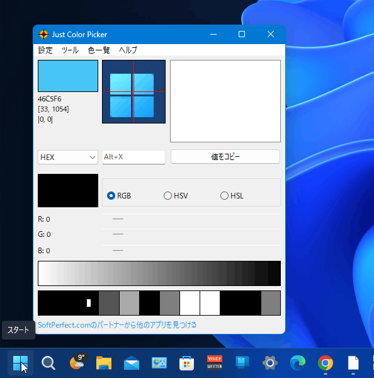Click the G channel slider handle

point(118,234)
